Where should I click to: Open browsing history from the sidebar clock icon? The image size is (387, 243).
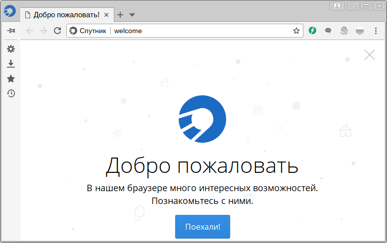click(10, 93)
